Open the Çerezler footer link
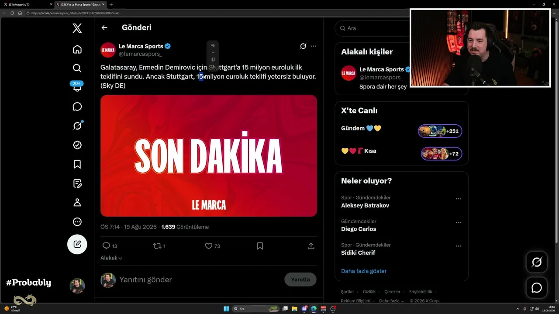The image size is (559, 314). tap(392, 292)
